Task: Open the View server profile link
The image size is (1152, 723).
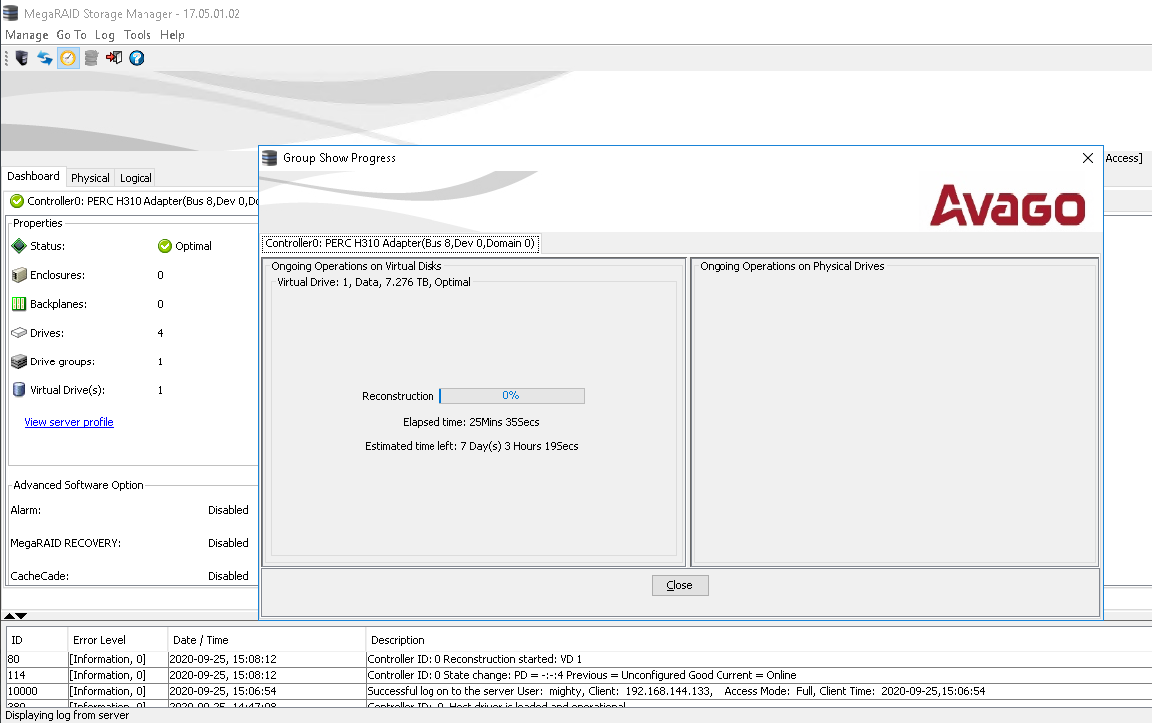Action: pos(69,422)
